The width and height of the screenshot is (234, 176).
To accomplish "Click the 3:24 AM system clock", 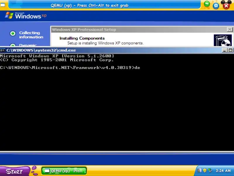I will tap(223, 171).
